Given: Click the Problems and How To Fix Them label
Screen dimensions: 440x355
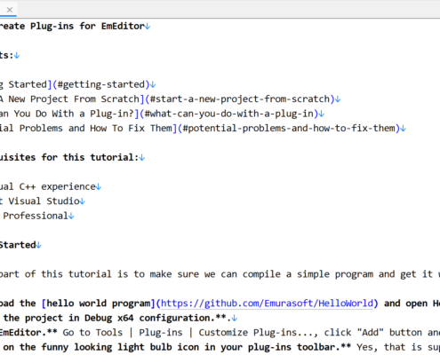Looking at the screenshot, I should [x=96, y=129].
